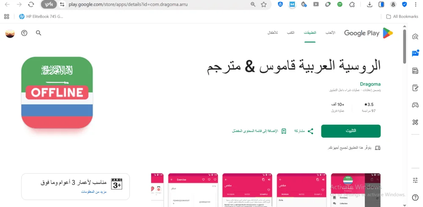Open the browser profile avatar
The height and width of the screenshot is (207, 423).
point(393,4)
